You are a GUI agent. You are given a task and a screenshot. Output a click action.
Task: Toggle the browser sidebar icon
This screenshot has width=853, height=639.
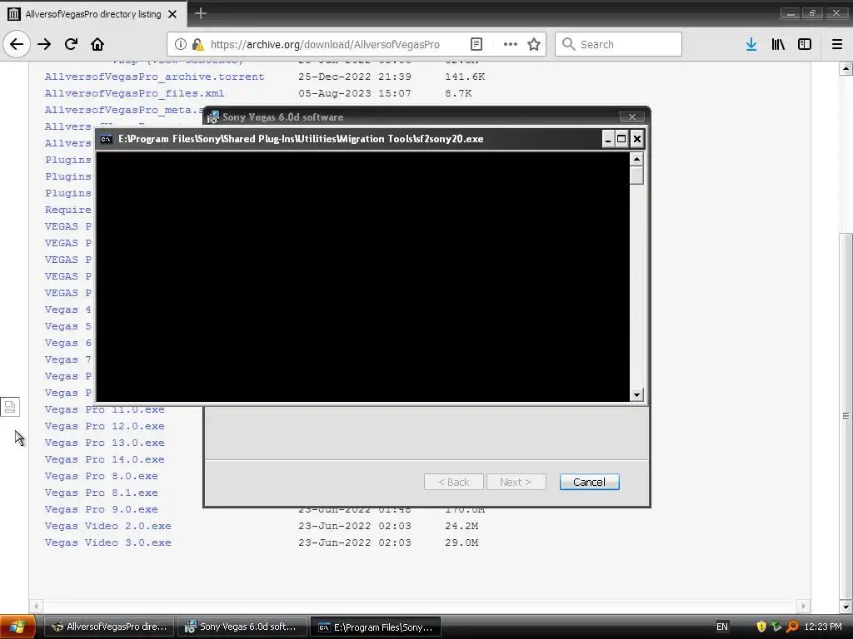click(x=805, y=44)
